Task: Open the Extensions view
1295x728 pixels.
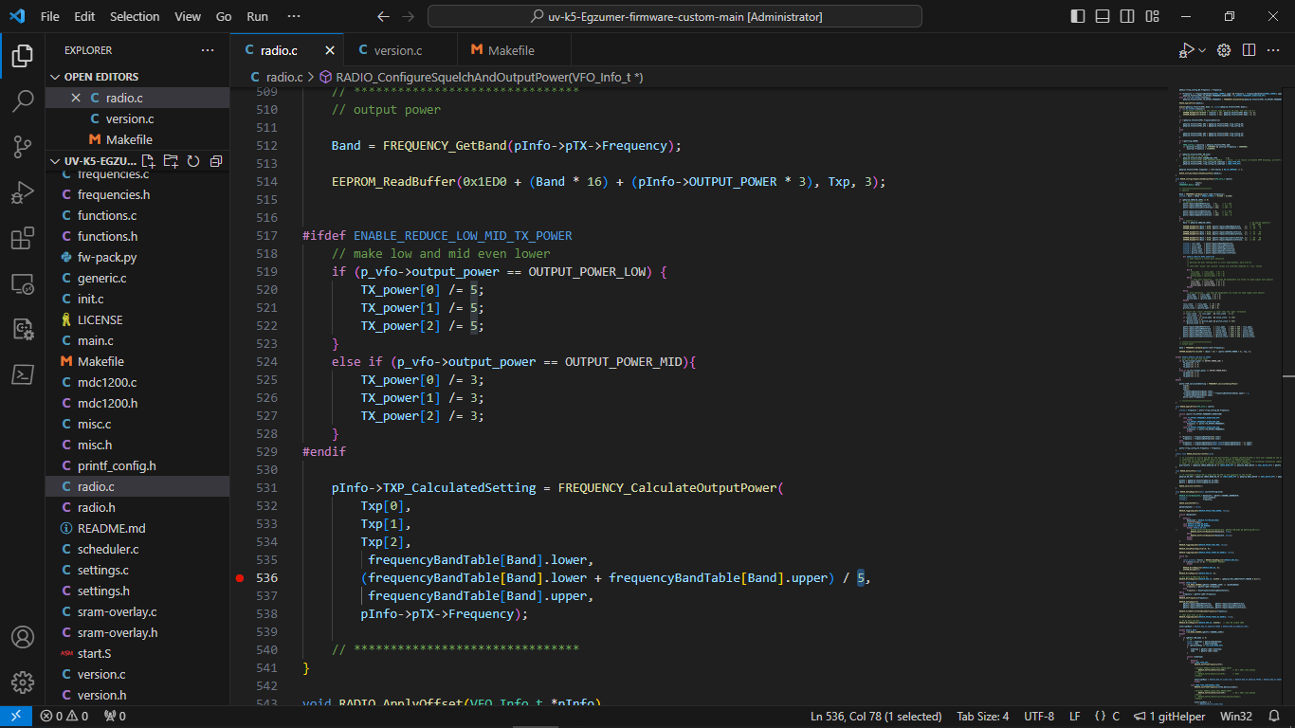Action: pyautogui.click(x=23, y=238)
